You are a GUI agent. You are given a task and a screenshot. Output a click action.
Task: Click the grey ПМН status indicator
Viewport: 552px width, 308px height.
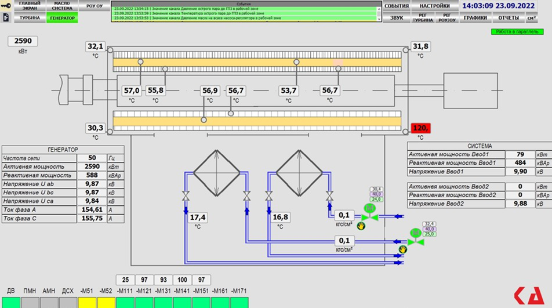pos(30,303)
